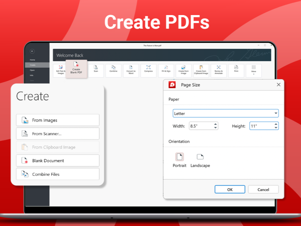Select Open in the left sidebar
Viewport: 301px width, 226px height.
32,70
